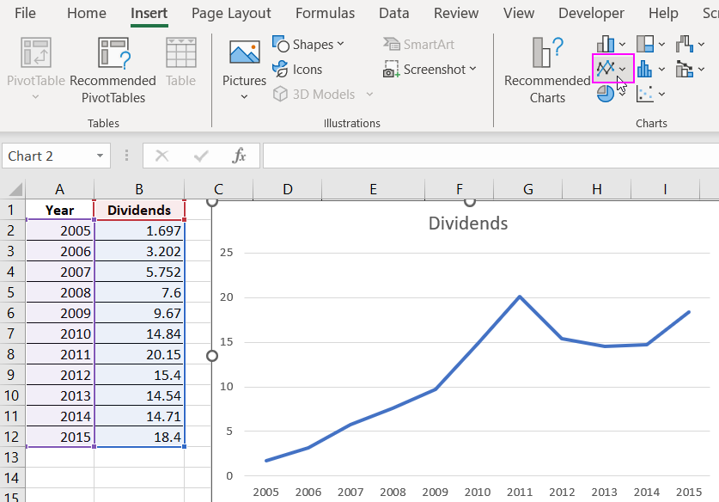Insert a Screenshot
This screenshot has height=502, width=719.
[x=430, y=69]
